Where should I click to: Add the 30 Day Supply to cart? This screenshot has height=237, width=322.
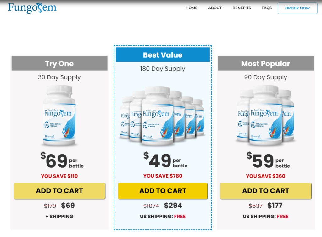tap(59, 191)
